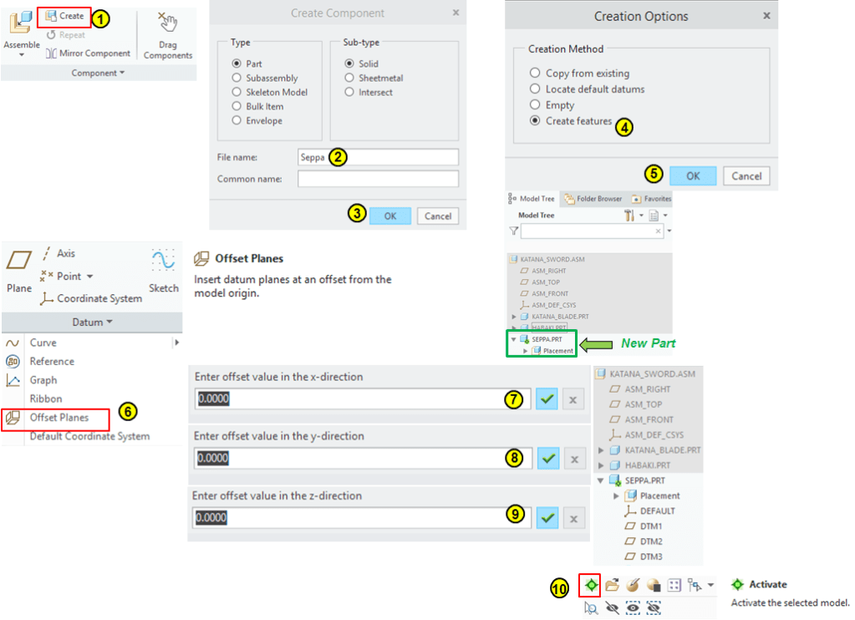Click the green Activate model icon
This screenshot has width=855, height=620.
coord(593,586)
